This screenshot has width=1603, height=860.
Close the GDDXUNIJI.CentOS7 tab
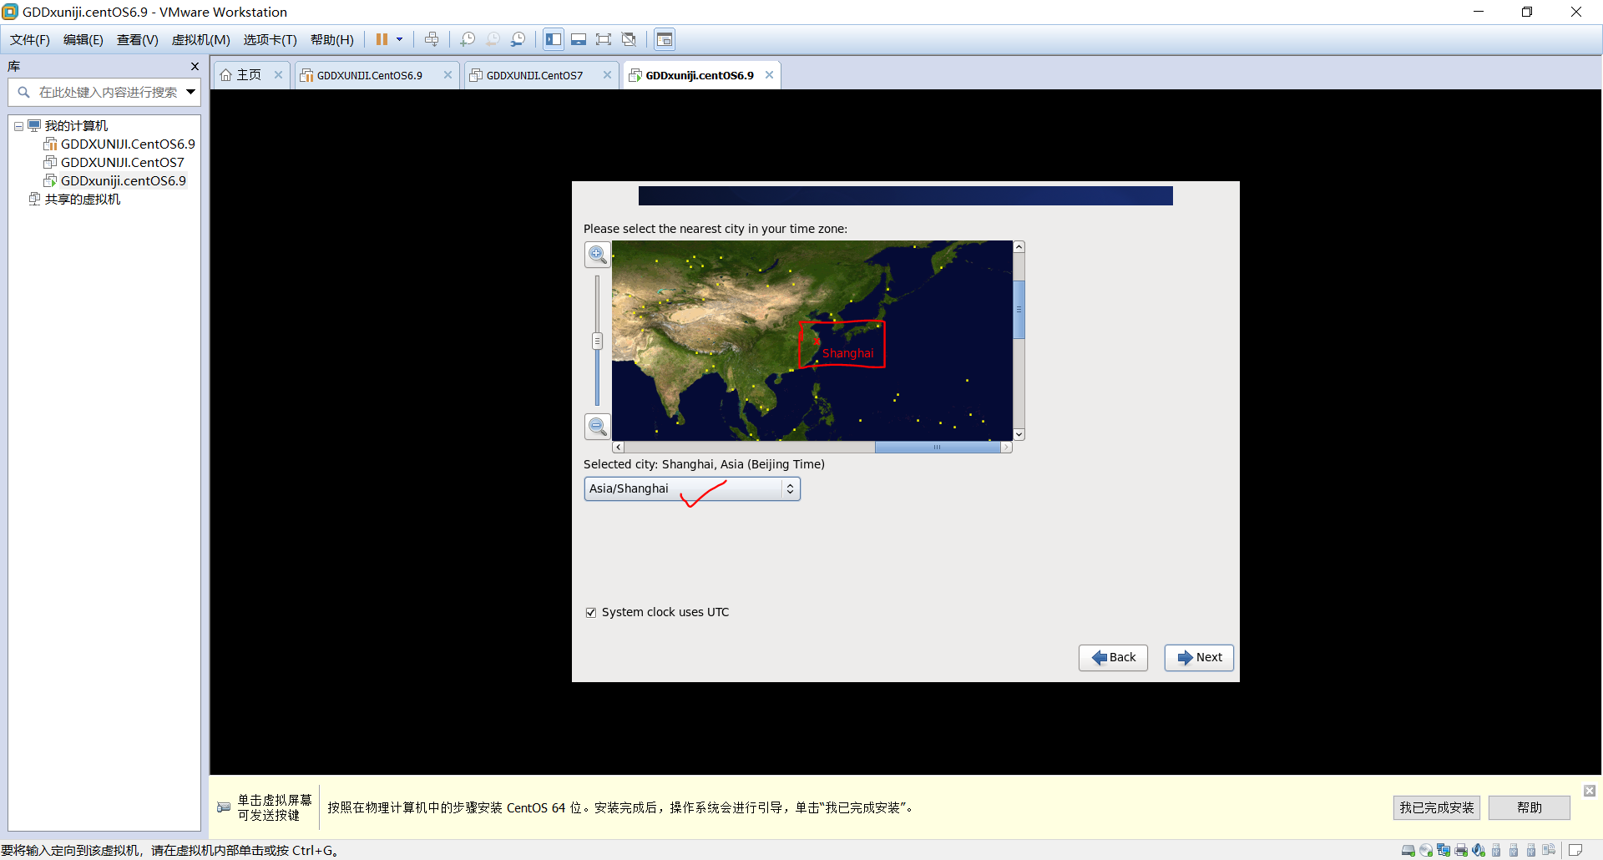coord(607,75)
